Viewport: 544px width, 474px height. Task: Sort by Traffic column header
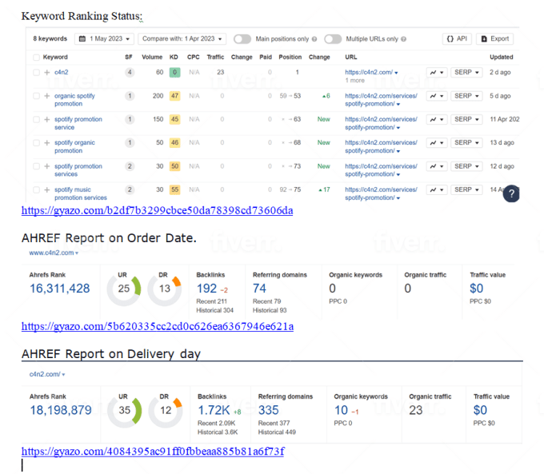pyautogui.click(x=215, y=58)
